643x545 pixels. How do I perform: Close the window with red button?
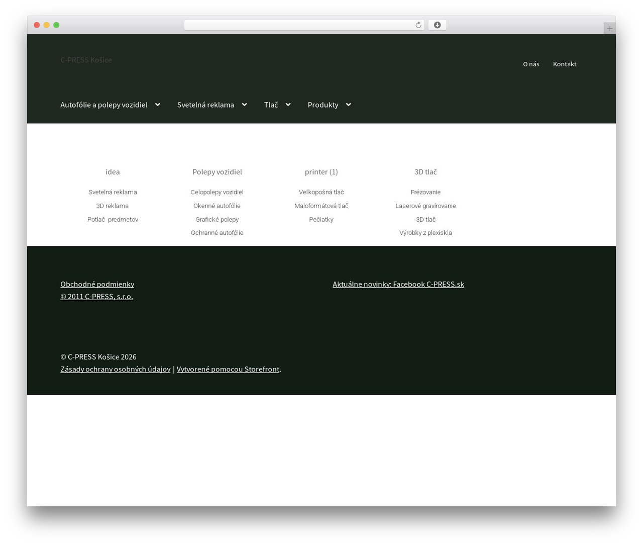click(x=37, y=25)
